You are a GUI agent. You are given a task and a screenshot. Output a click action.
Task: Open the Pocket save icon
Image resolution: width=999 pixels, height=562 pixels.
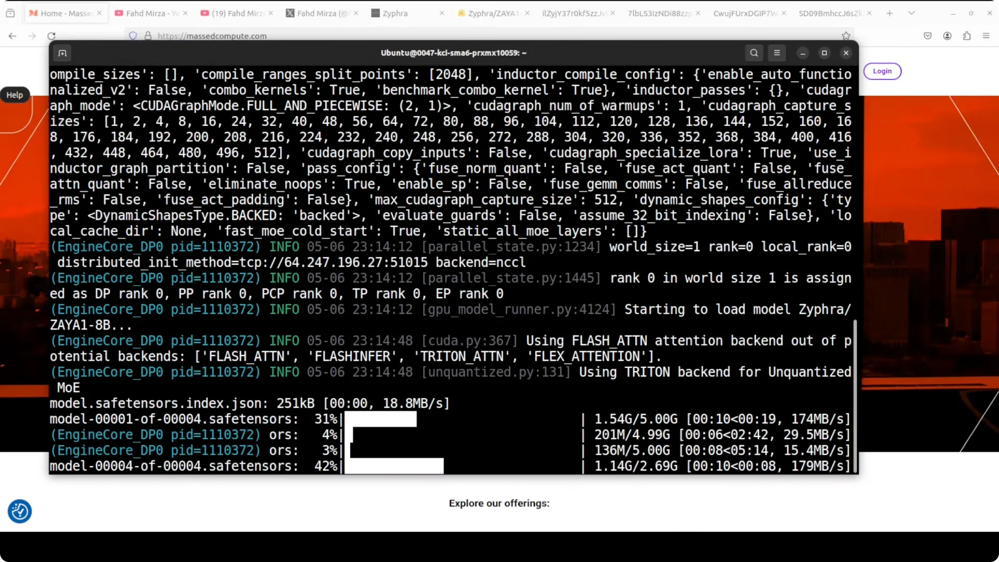(x=928, y=36)
